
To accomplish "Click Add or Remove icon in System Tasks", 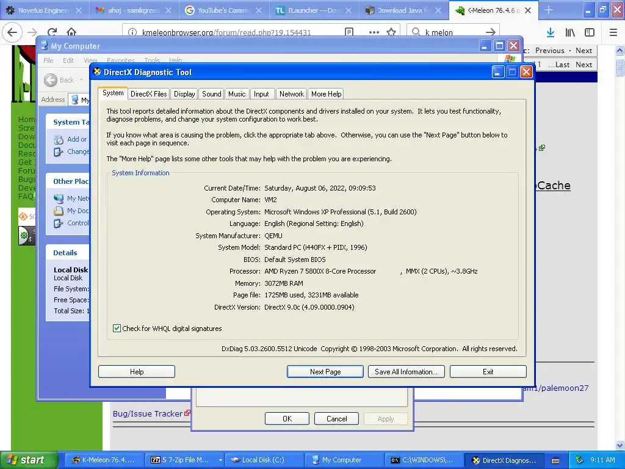I will click(59, 140).
